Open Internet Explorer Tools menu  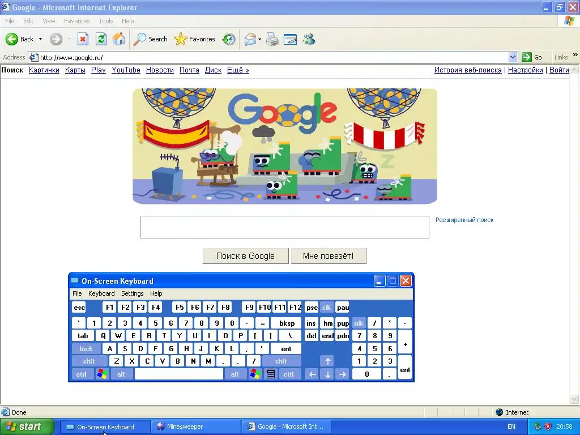[106, 21]
